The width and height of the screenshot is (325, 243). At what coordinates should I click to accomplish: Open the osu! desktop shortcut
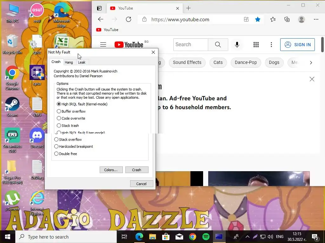(37, 13)
